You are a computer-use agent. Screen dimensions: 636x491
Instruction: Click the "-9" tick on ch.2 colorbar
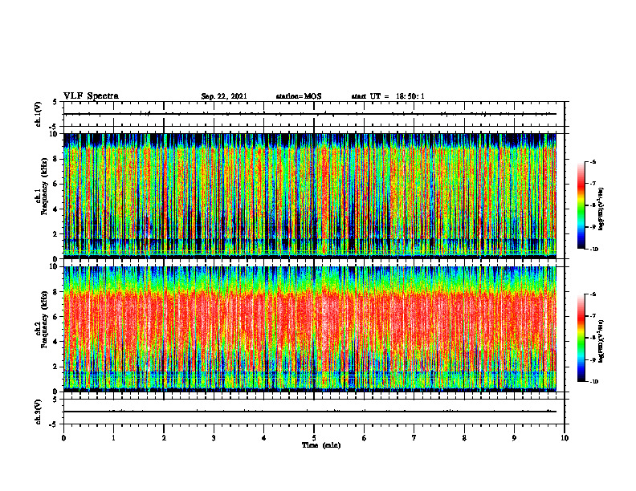[x=593, y=359]
